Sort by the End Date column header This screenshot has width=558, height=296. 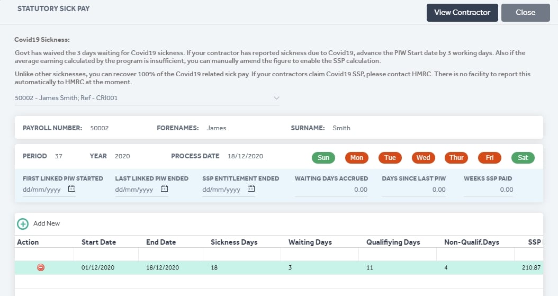point(161,243)
